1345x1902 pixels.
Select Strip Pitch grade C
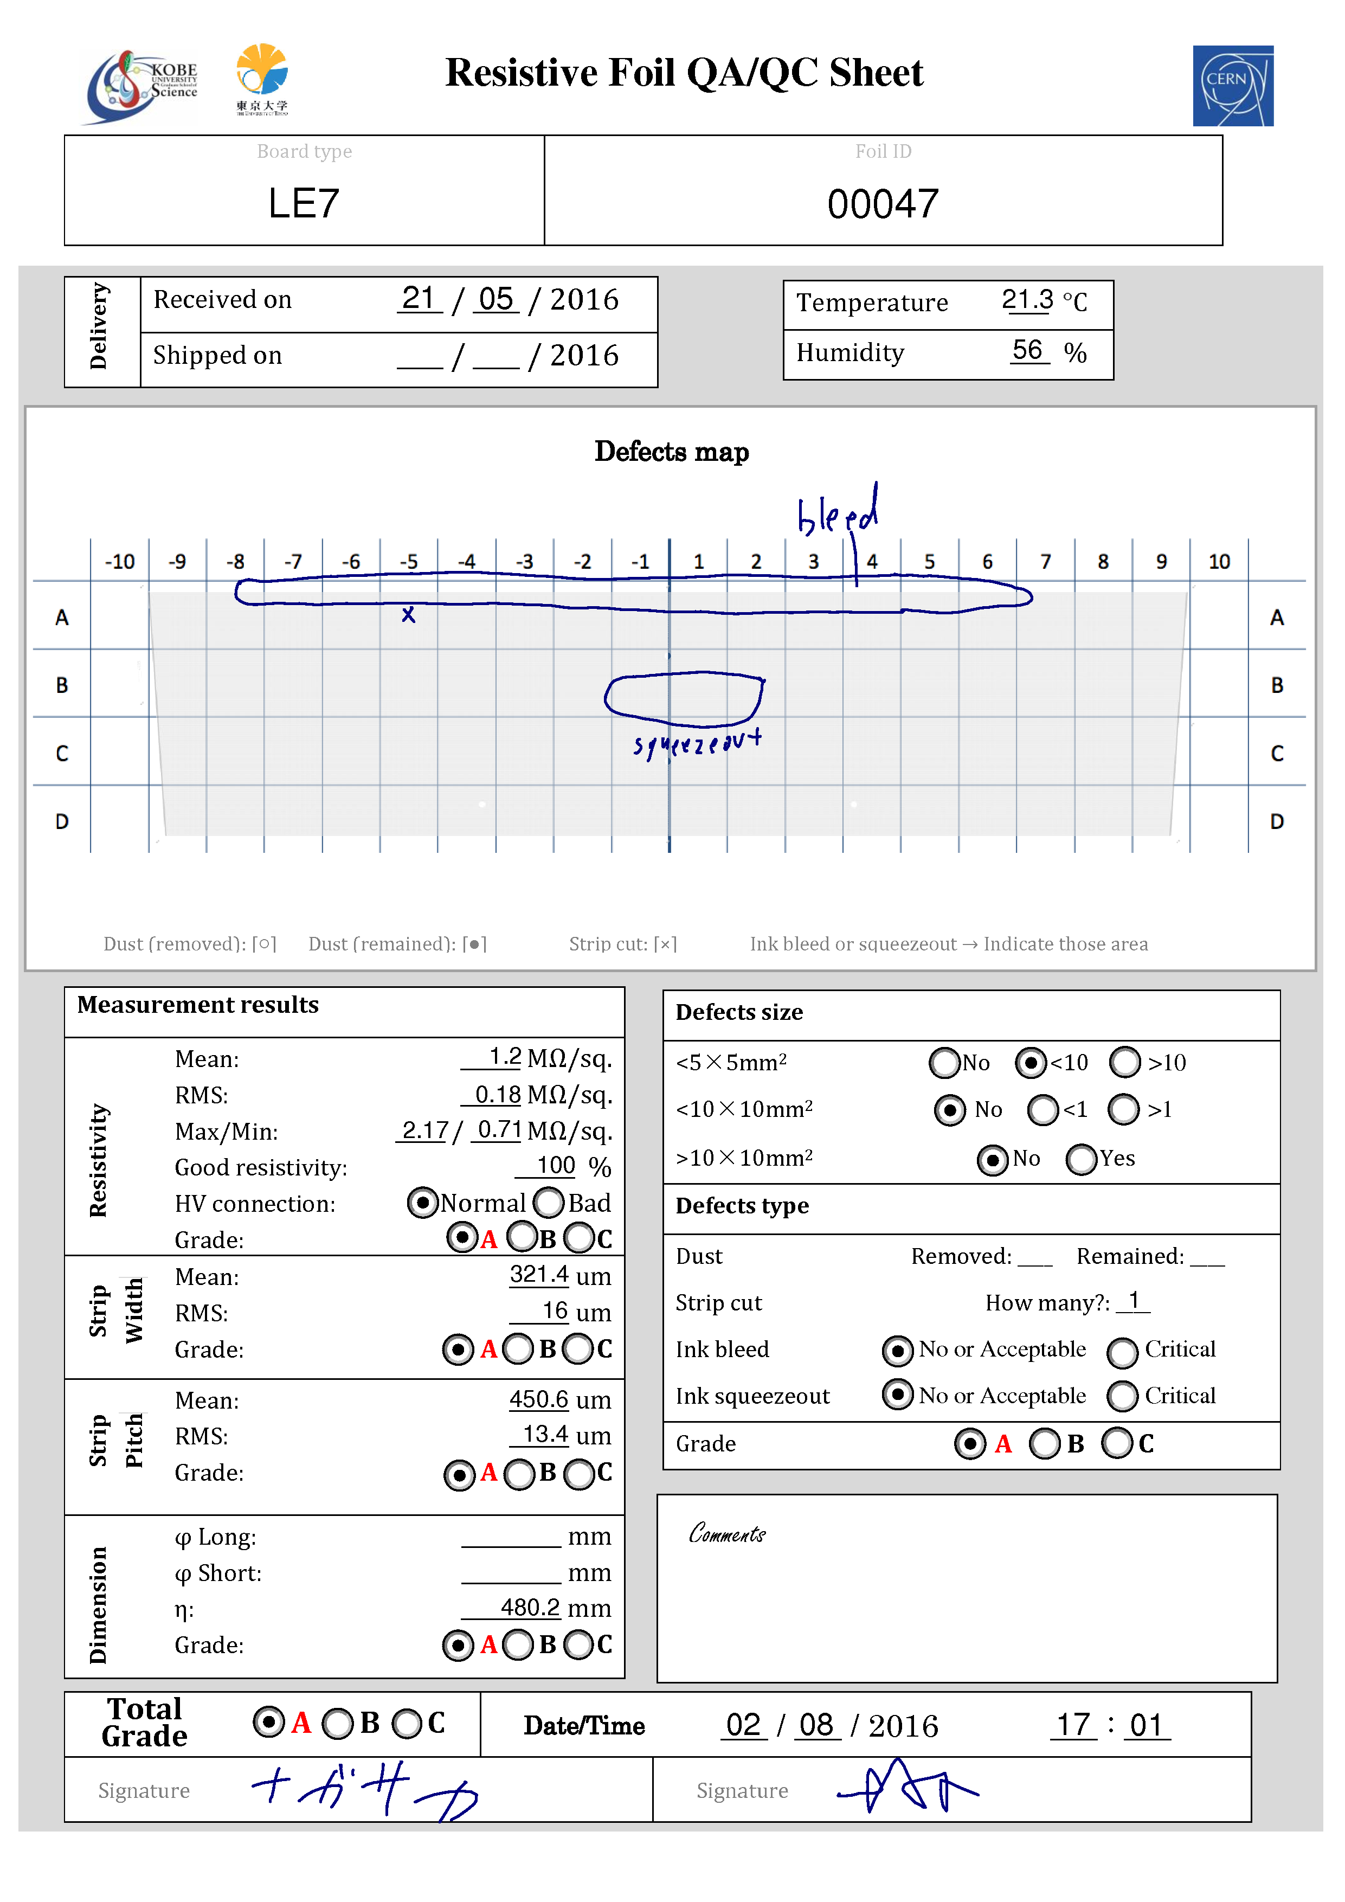point(579,1474)
